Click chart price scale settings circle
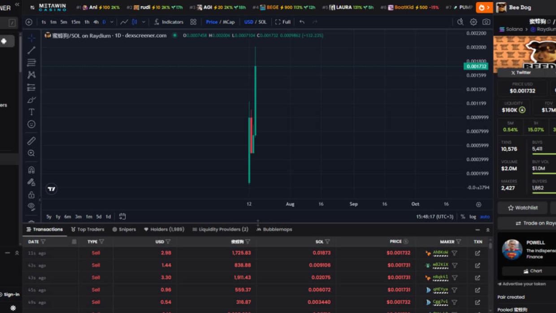The width and height of the screenshot is (556, 313). 478,204
